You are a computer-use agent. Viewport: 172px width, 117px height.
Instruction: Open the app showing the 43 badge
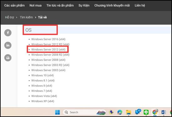pos(138,112)
